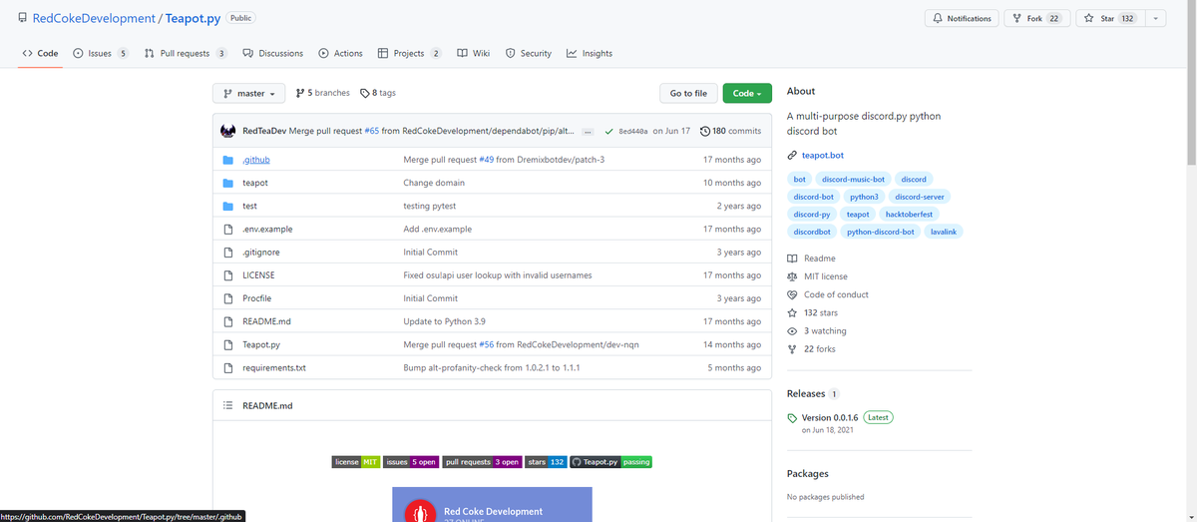The width and height of the screenshot is (1197, 522).
Task: Open the 'Change domain' commit message
Action: 434,183
